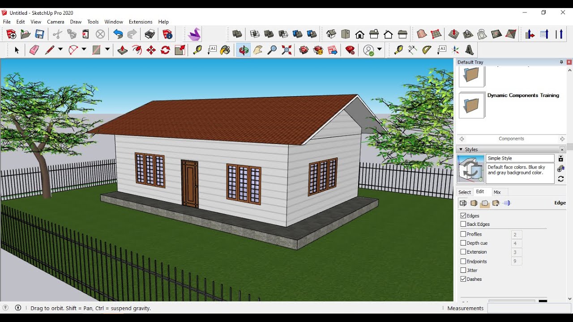Tick the Endpoints checkbox
This screenshot has width=573, height=322.
point(463,261)
